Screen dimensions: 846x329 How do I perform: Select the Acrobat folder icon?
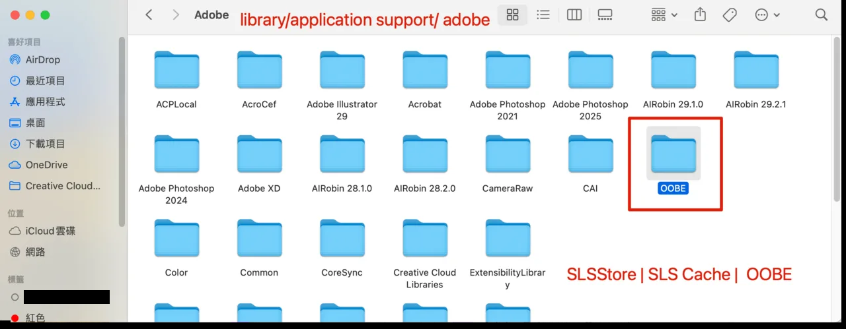click(x=425, y=70)
